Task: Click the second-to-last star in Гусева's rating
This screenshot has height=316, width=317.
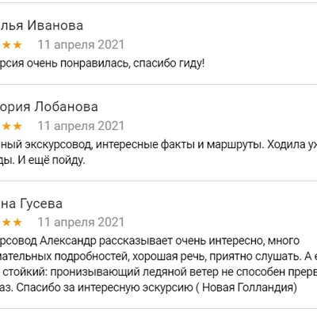Action: (6, 223)
